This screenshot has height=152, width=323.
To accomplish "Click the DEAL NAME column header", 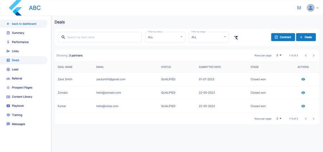I will point(65,67).
